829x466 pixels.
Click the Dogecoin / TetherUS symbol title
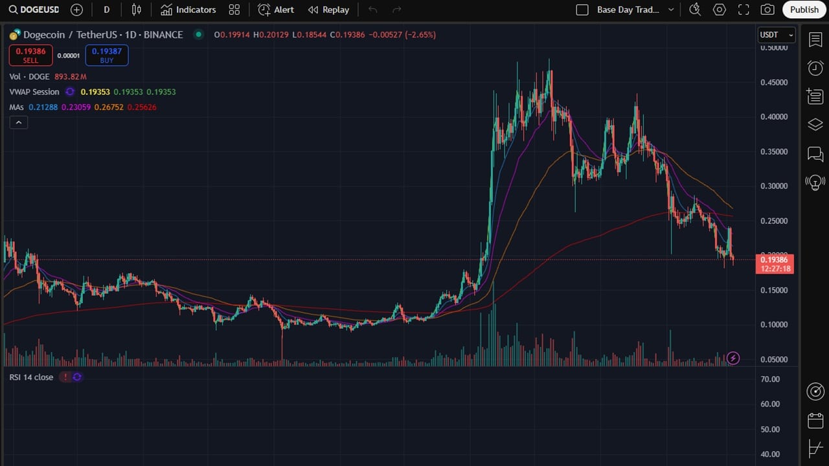tap(103, 34)
